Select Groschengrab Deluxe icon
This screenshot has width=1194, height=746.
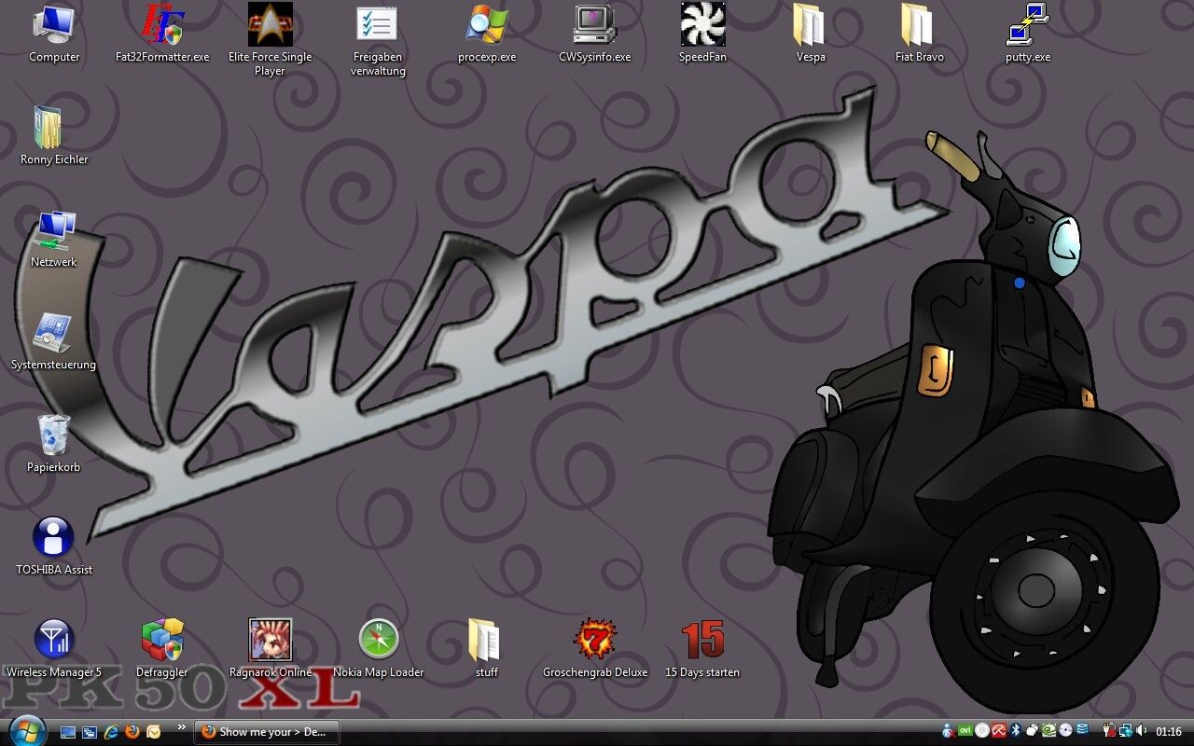[594, 641]
